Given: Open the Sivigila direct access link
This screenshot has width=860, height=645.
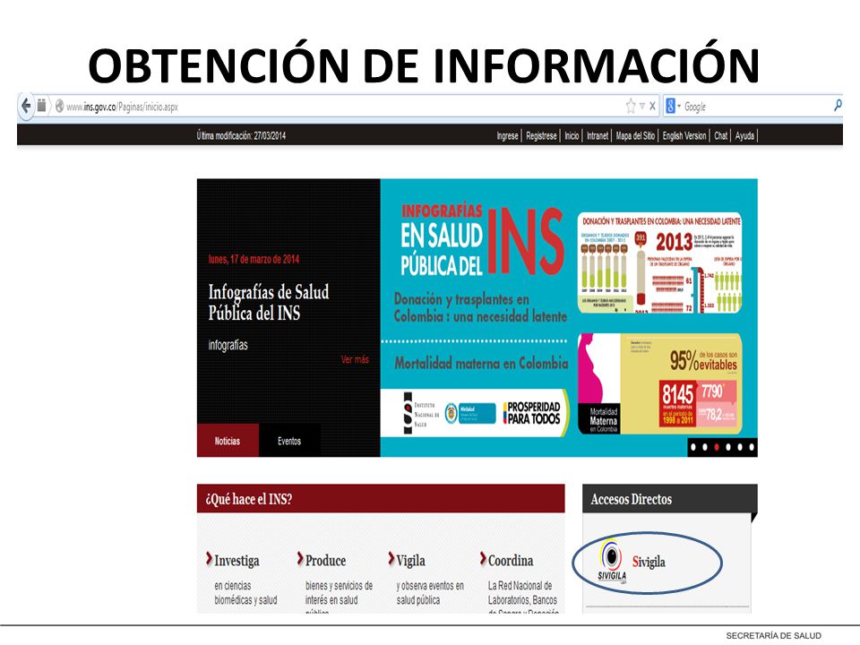Looking at the screenshot, I should coord(649,562).
